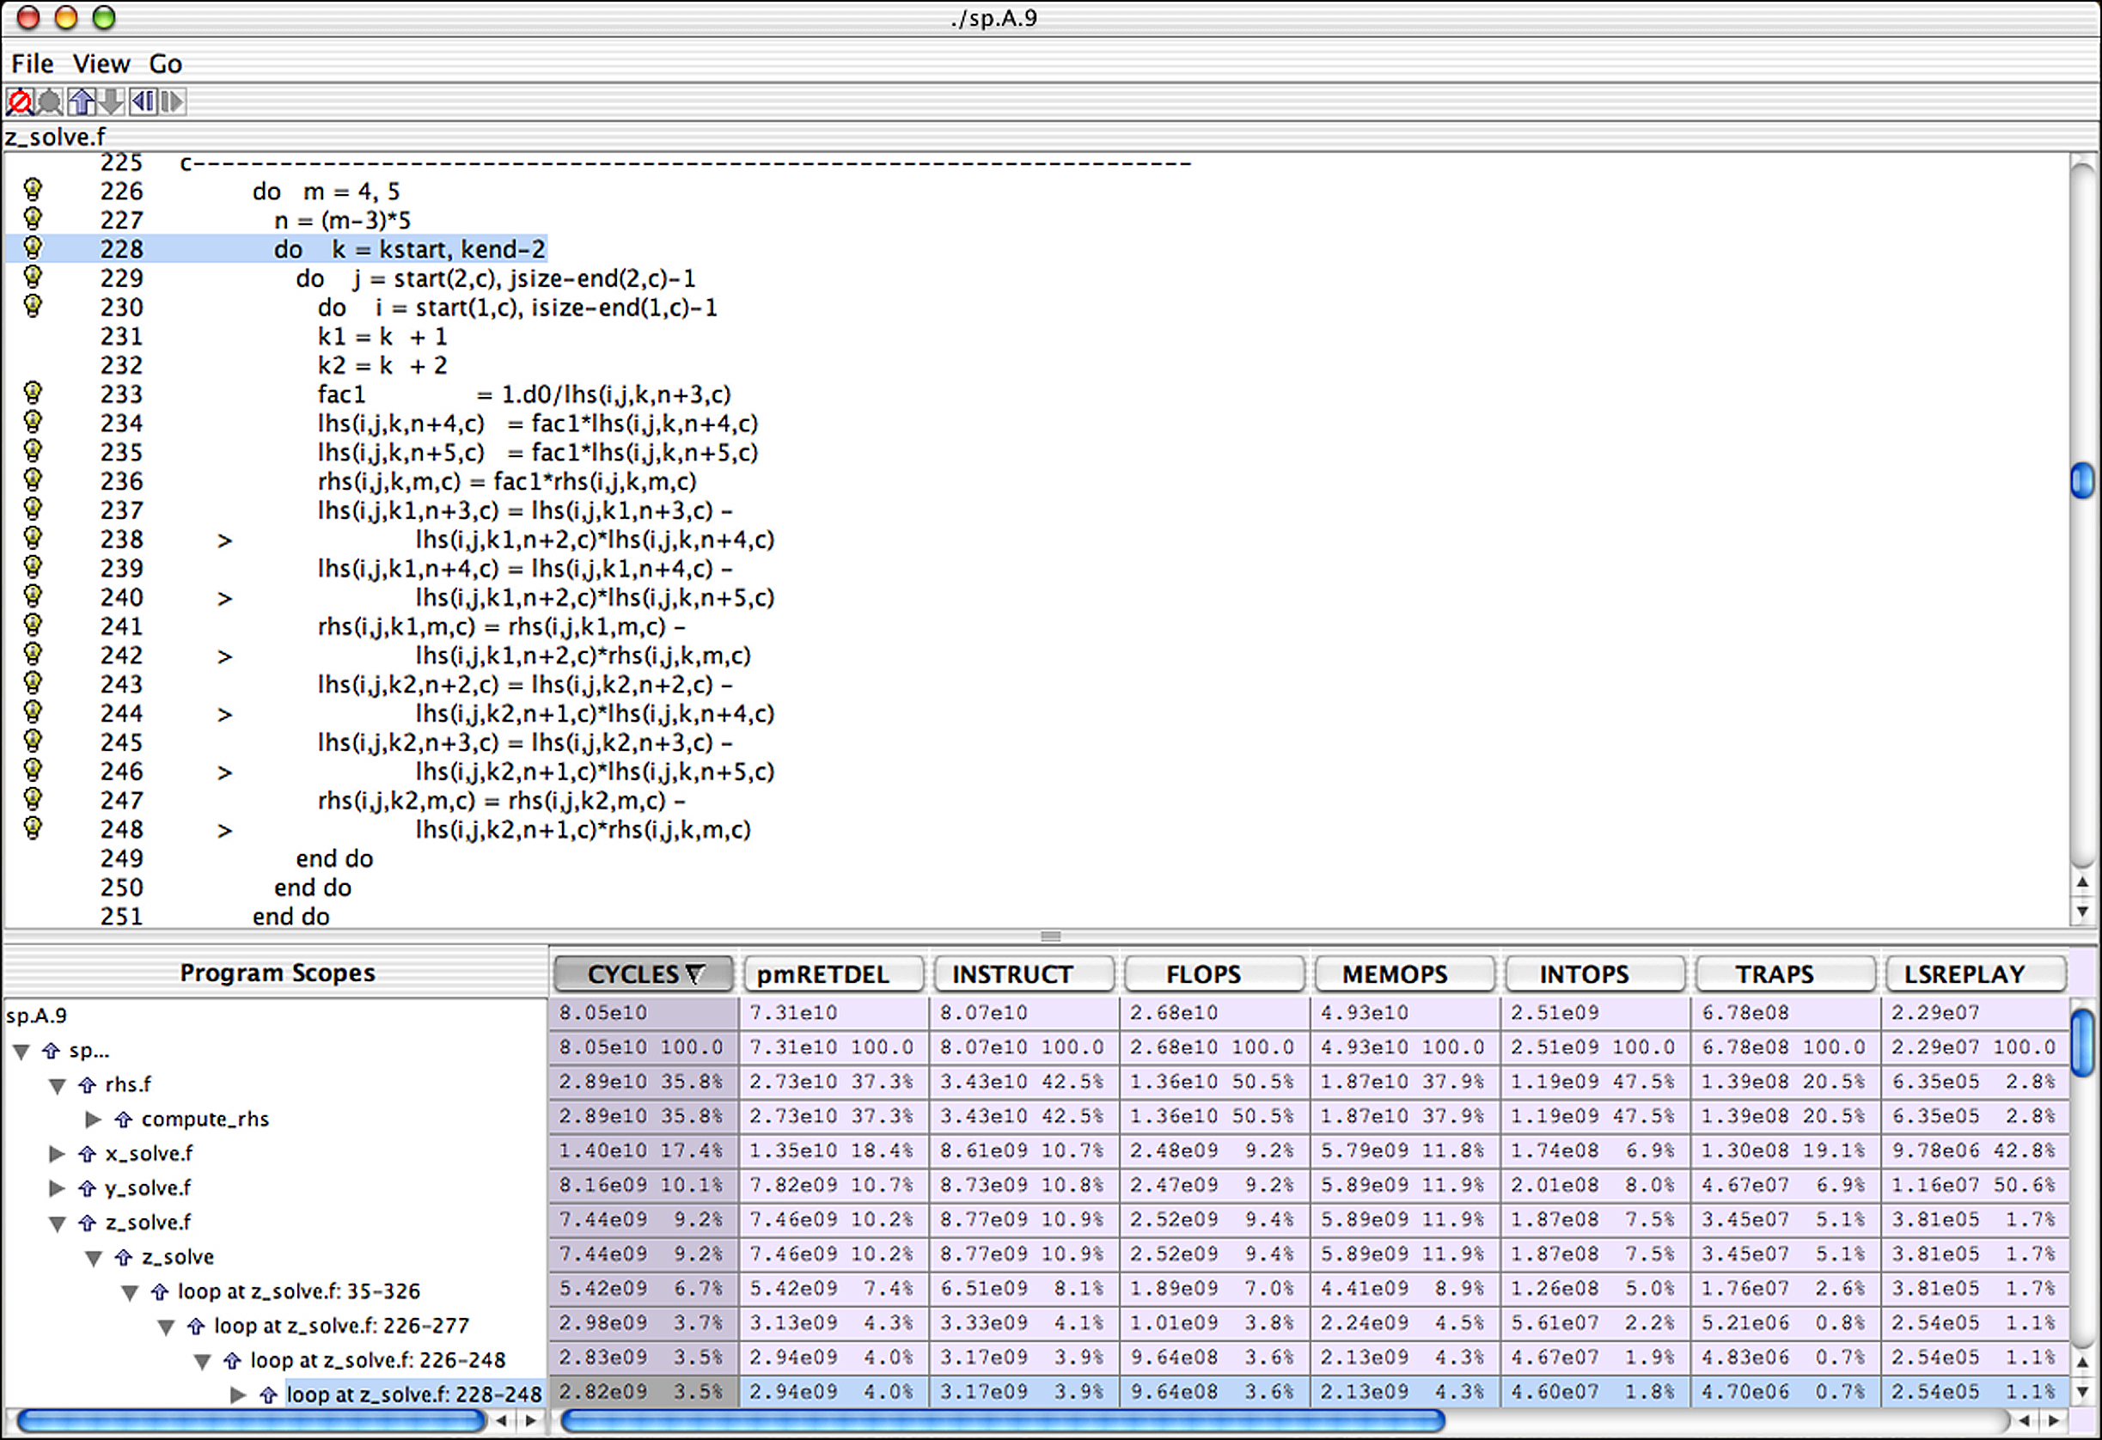Collapse the rhs.f tree node
The image size is (2102, 1440).
click(x=57, y=1085)
